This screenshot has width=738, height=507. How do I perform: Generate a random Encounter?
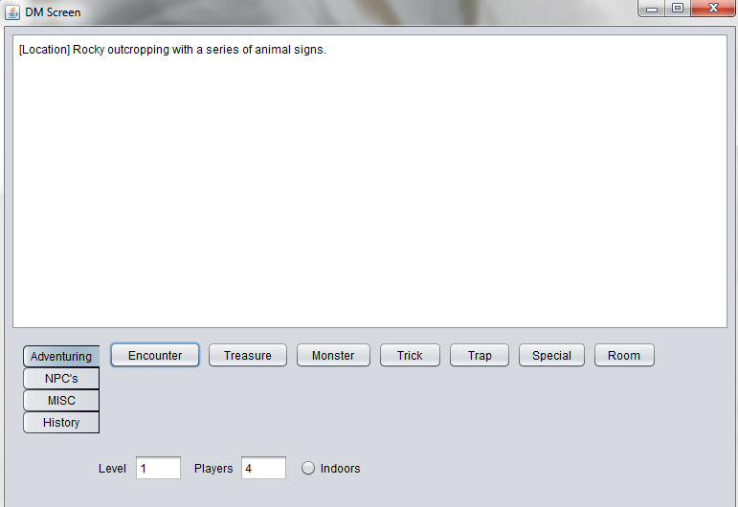pos(155,355)
